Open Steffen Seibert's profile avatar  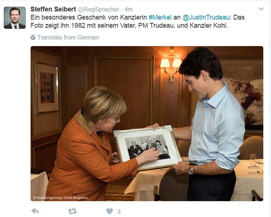[x=15, y=18]
